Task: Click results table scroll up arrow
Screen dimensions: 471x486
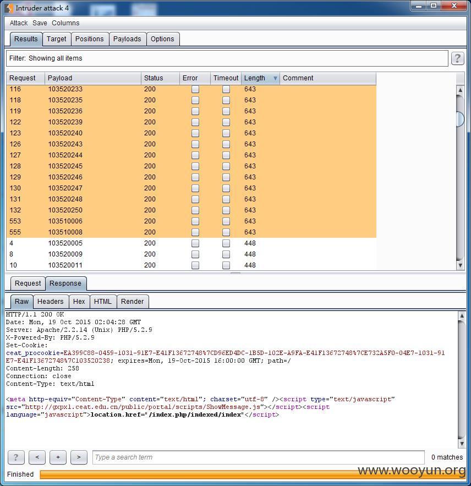Action: coord(460,90)
